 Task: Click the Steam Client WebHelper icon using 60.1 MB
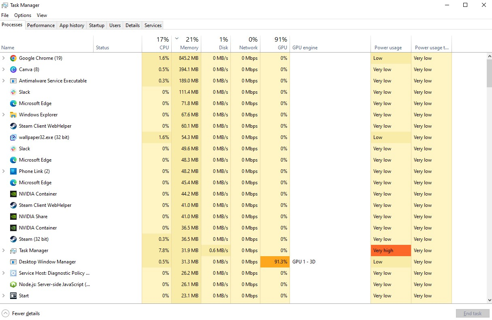pos(13,126)
